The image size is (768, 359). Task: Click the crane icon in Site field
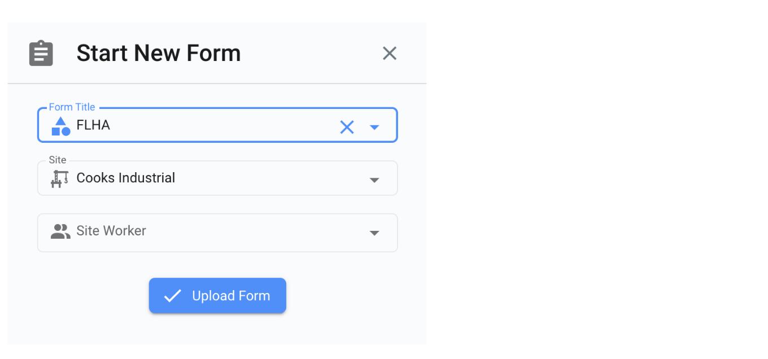coord(59,179)
